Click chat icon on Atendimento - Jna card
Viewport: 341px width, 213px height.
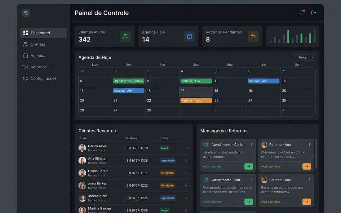(x=206, y=180)
